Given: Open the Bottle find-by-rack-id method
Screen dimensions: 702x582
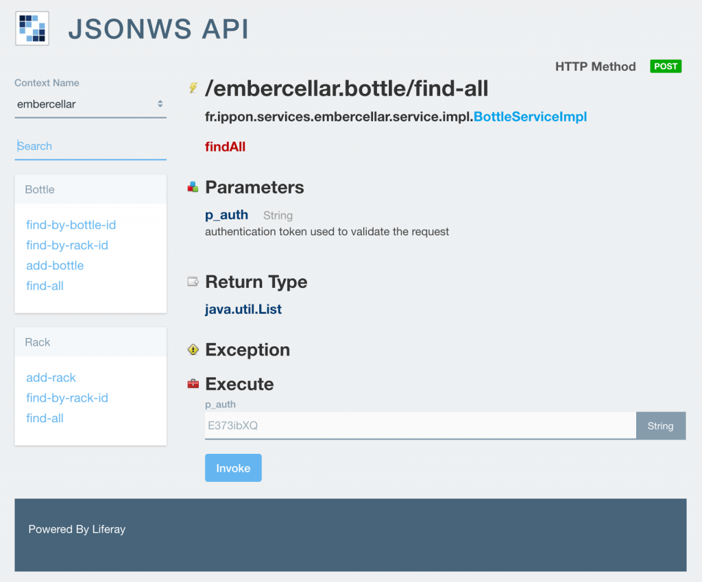Looking at the screenshot, I should pyautogui.click(x=67, y=245).
